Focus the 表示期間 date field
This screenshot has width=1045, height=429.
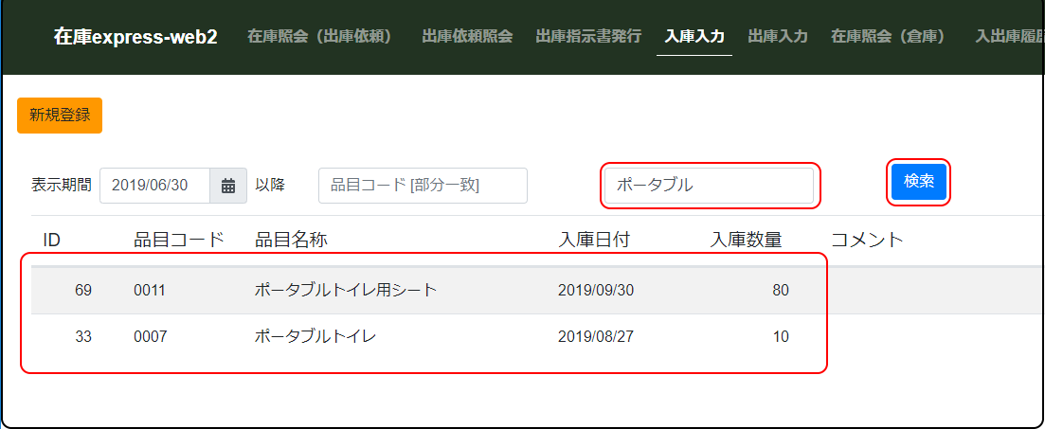(154, 186)
